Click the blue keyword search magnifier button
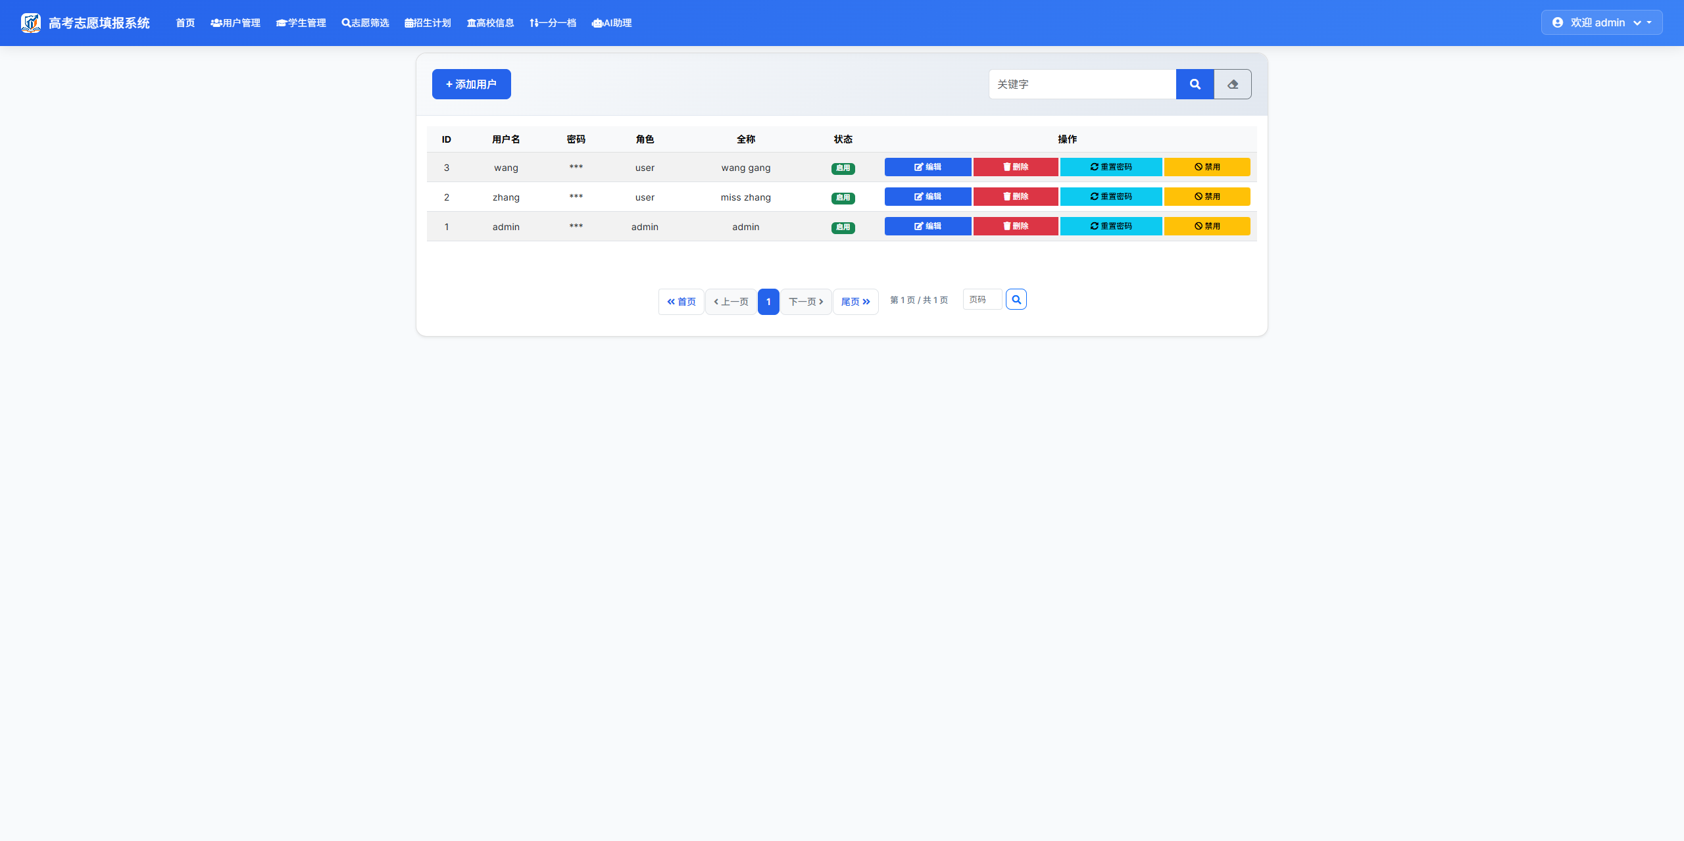 point(1195,84)
